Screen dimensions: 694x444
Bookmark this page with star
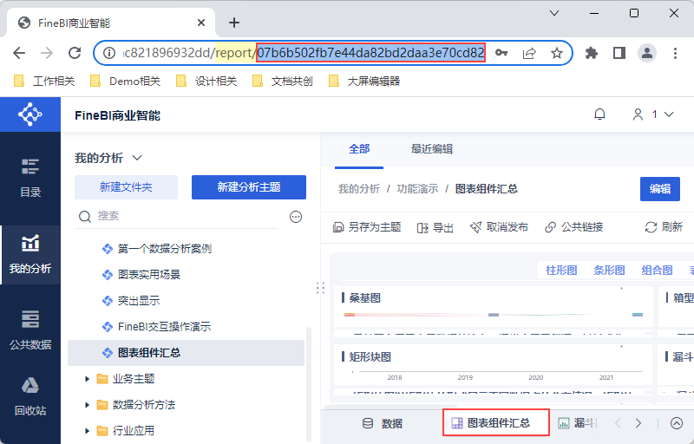pyautogui.click(x=557, y=53)
